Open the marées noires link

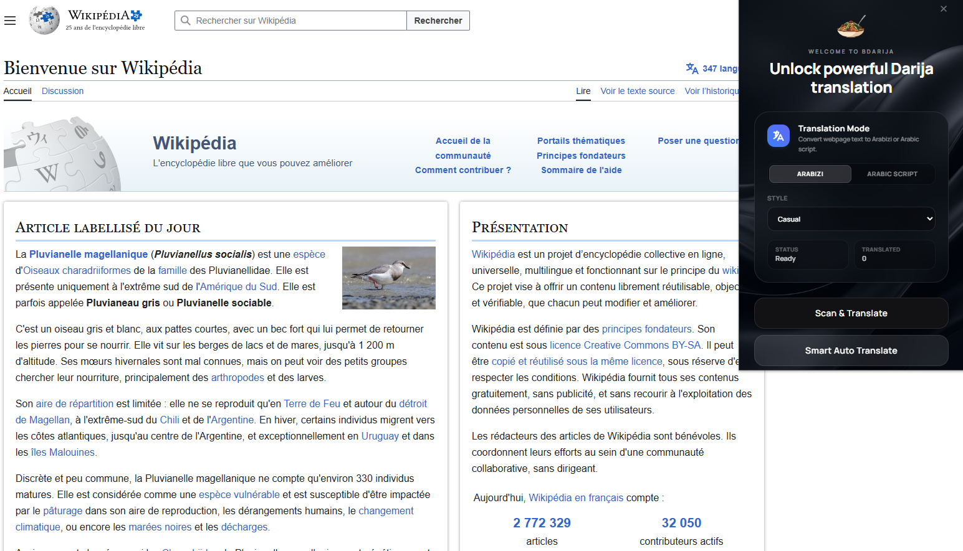(x=160, y=527)
